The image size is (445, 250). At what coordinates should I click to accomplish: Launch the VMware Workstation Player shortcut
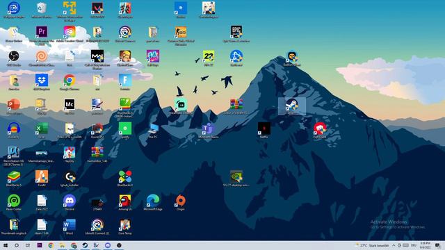click(70, 8)
